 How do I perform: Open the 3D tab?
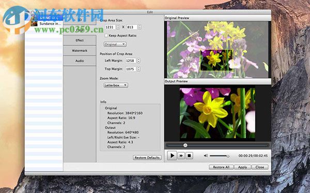[x=80, y=20]
